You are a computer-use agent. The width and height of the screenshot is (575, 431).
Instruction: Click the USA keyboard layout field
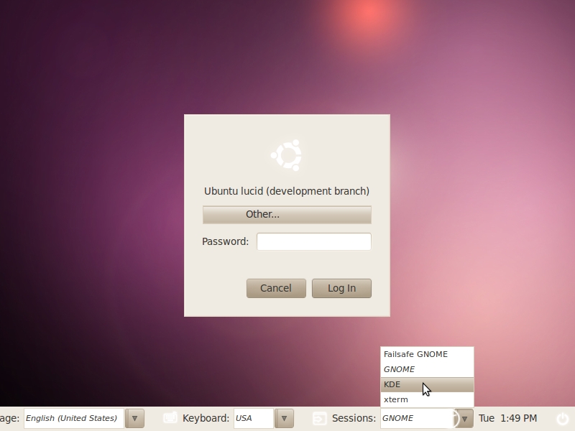(254, 418)
